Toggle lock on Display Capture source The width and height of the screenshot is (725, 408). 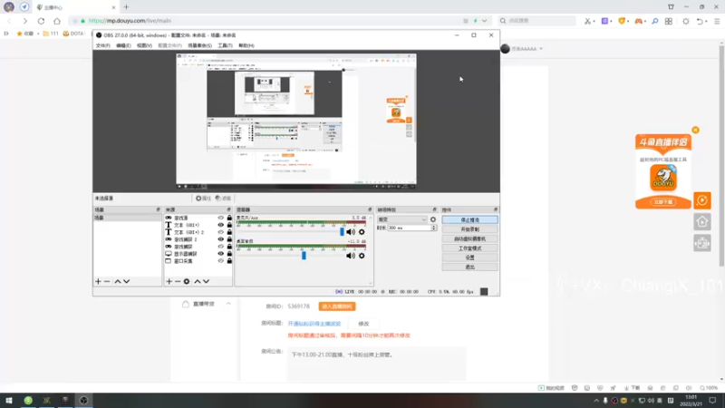pyautogui.click(x=229, y=254)
